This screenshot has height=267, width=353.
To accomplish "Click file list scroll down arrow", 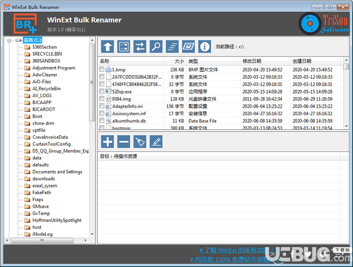I will point(347,126).
